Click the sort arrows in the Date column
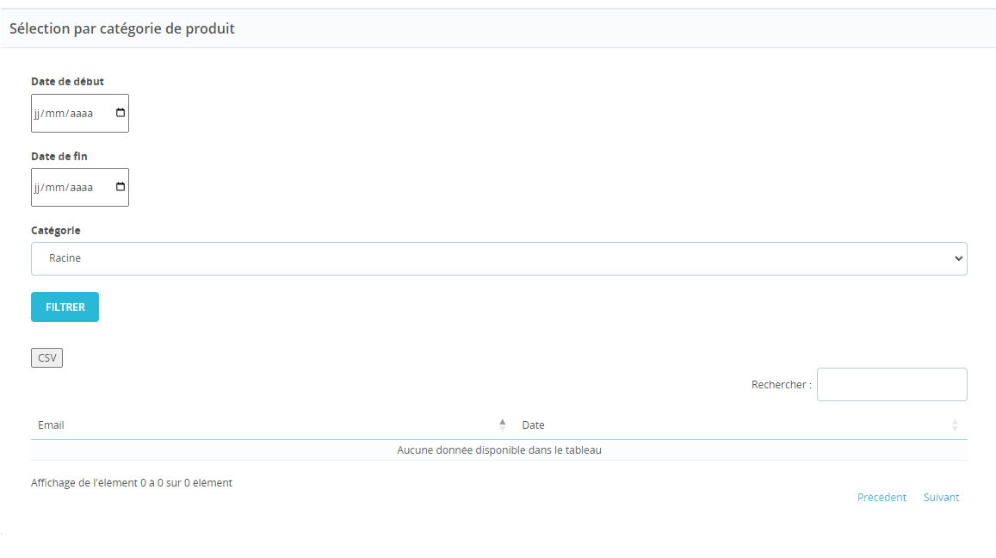Screen dimensions: 996x558 click(954, 425)
